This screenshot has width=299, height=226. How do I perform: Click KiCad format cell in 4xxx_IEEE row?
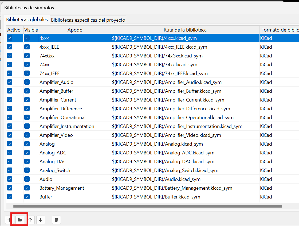(x=279, y=47)
